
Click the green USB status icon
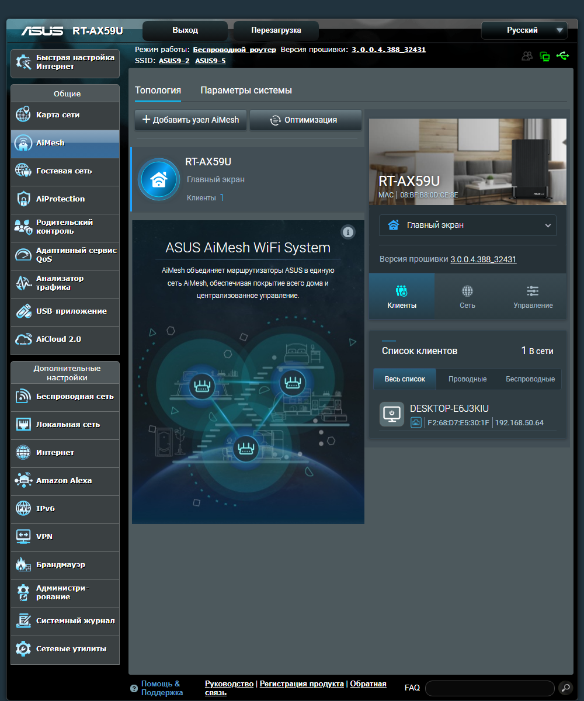(x=562, y=56)
